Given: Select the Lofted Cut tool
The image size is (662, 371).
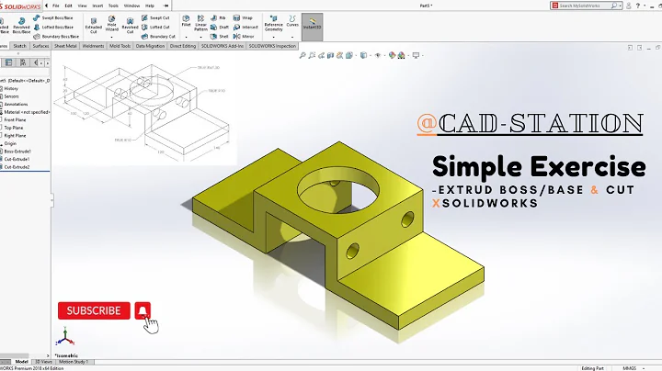Looking at the screenshot, I should (x=155, y=27).
